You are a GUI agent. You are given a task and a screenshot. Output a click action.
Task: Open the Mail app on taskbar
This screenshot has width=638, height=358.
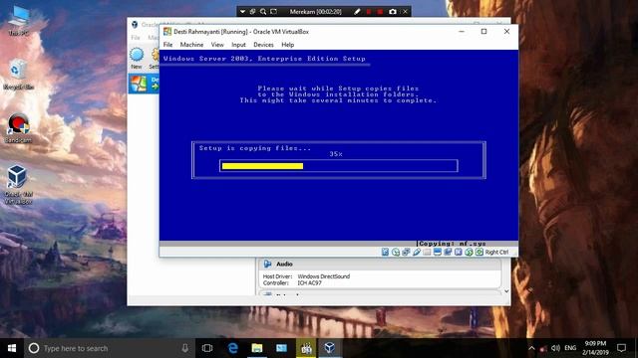click(281, 348)
